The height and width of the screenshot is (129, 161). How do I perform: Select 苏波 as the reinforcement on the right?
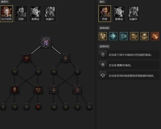click(x=105, y=14)
